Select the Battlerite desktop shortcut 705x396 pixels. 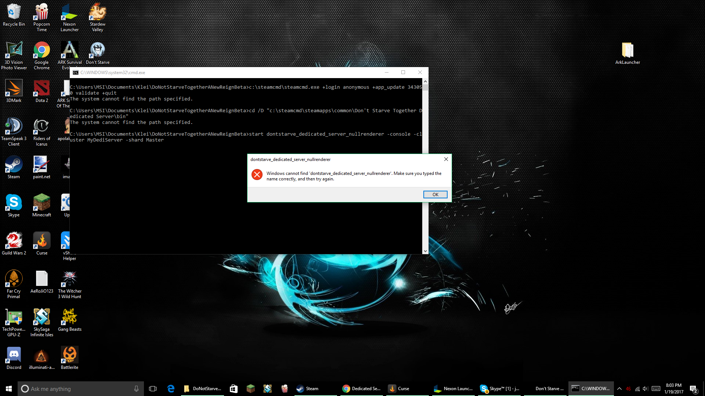[69, 358]
